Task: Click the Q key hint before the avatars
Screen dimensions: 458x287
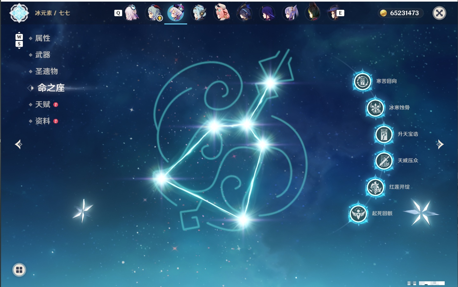Action: pyautogui.click(x=118, y=13)
